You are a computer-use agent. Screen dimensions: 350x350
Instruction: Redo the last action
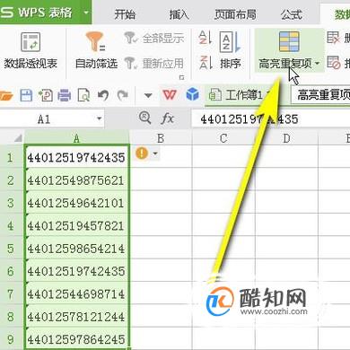pos(122,96)
